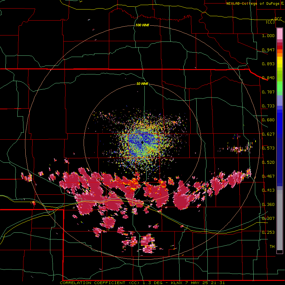The width and height of the screenshot is (285, 285).
Task: Pick the light pink color bar segment
Action: [x=280, y=34]
